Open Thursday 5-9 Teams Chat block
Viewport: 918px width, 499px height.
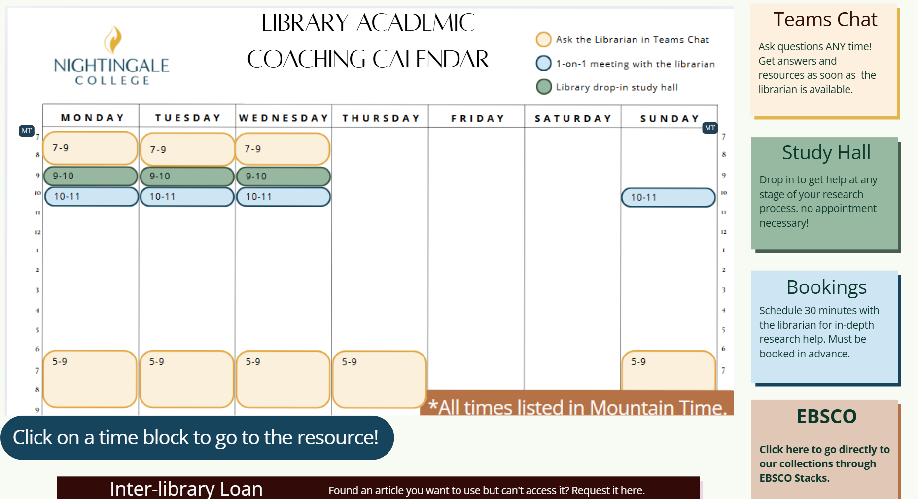(x=379, y=379)
